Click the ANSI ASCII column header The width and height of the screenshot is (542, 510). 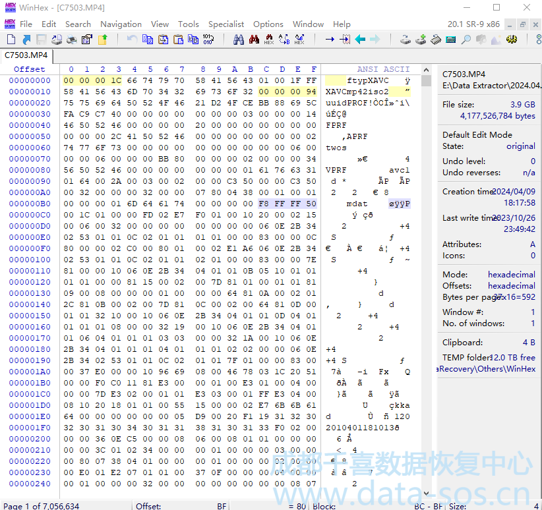coord(383,69)
